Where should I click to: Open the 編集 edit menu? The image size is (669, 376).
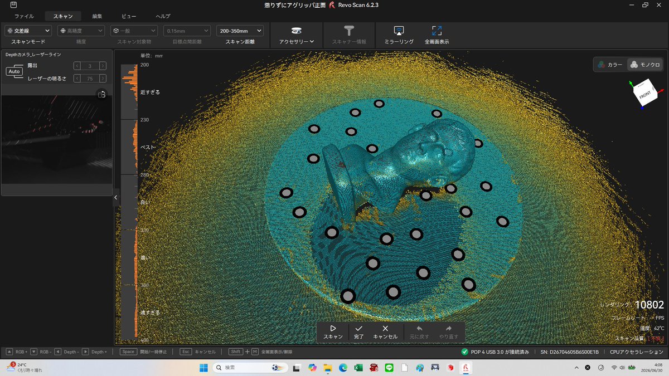tap(97, 16)
